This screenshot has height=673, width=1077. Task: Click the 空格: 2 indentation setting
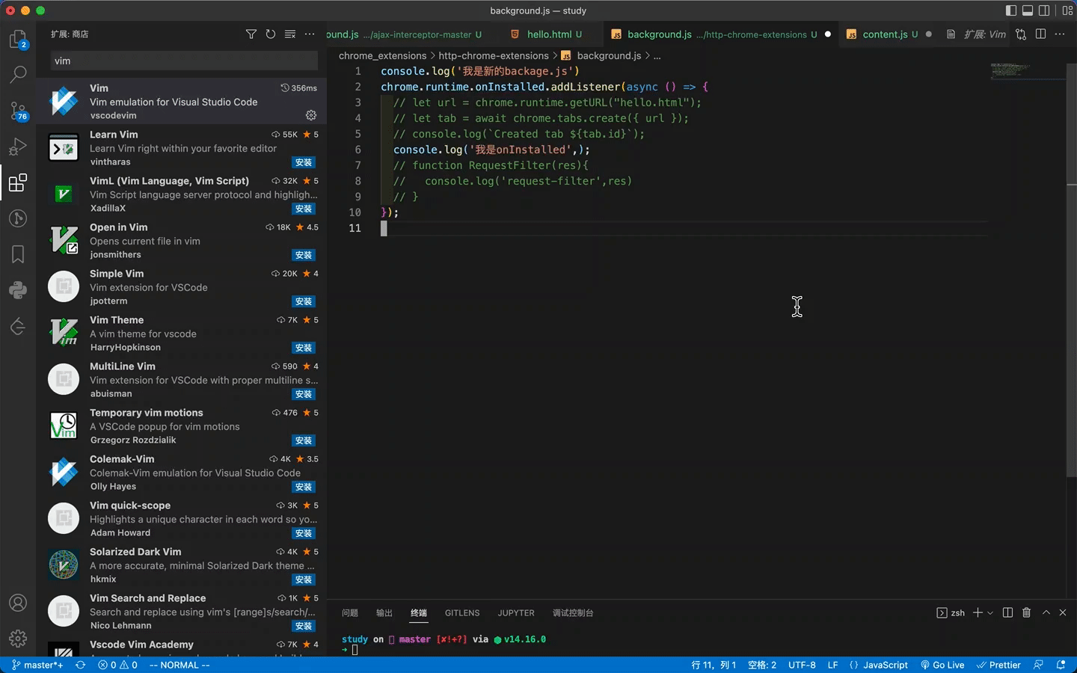[x=762, y=665]
